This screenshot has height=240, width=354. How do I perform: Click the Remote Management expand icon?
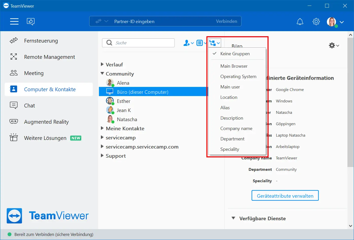click(14, 57)
